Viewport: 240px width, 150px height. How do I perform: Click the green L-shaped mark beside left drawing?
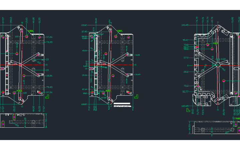click(47, 96)
